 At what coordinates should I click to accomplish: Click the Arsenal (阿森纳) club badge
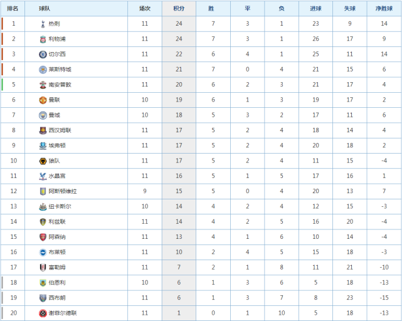click(x=43, y=236)
